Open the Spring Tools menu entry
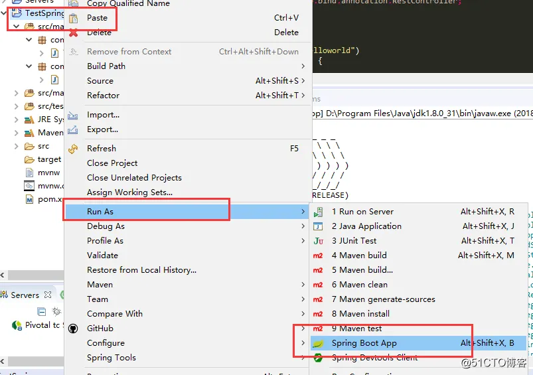 click(x=188, y=358)
